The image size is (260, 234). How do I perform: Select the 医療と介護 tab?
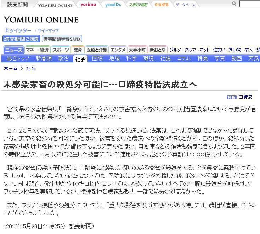[x=96, y=50]
